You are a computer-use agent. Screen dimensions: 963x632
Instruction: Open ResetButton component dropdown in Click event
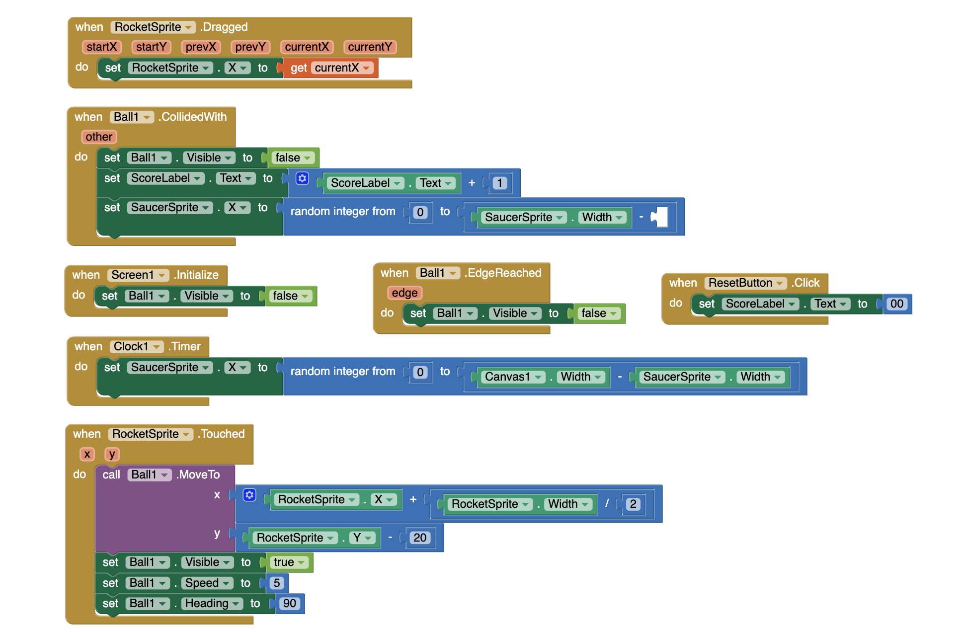[779, 283]
